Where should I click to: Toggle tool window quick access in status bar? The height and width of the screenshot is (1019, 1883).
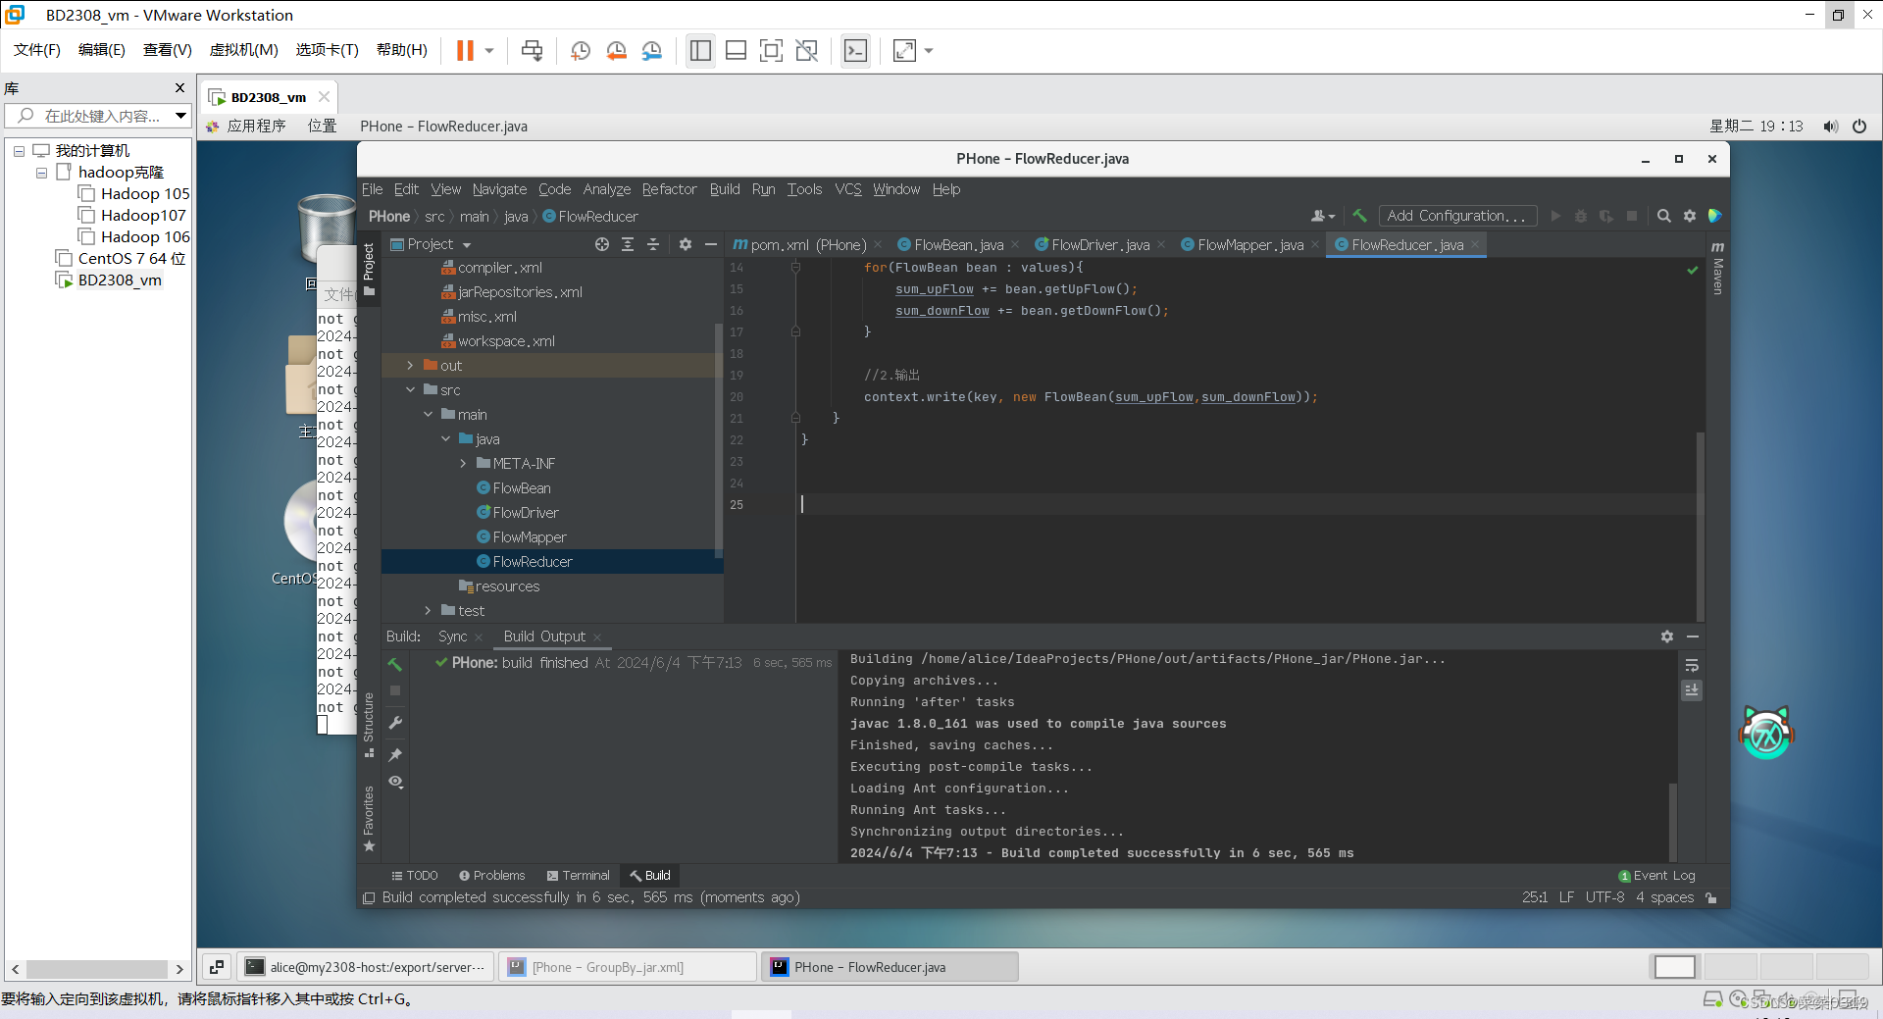tap(369, 897)
